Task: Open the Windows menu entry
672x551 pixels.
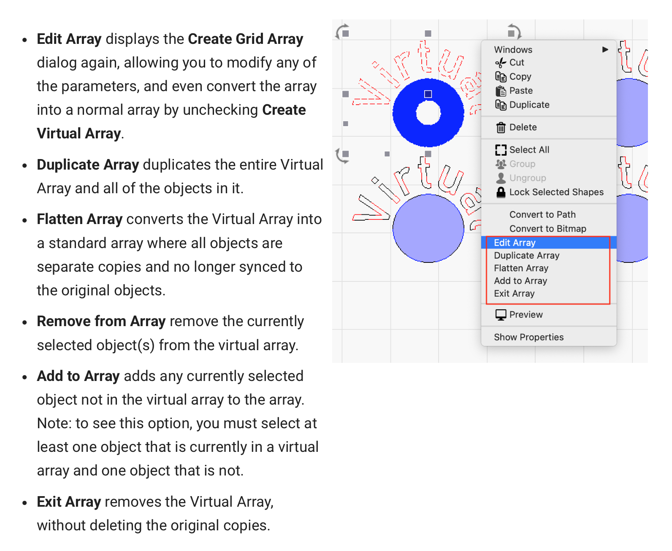Action: click(x=549, y=50)
